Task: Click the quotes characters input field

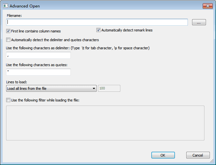Action: coord(38,72)
